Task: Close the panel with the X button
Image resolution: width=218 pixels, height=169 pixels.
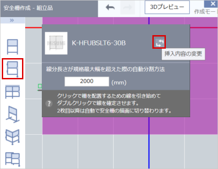Action: [x=213, y=4]
